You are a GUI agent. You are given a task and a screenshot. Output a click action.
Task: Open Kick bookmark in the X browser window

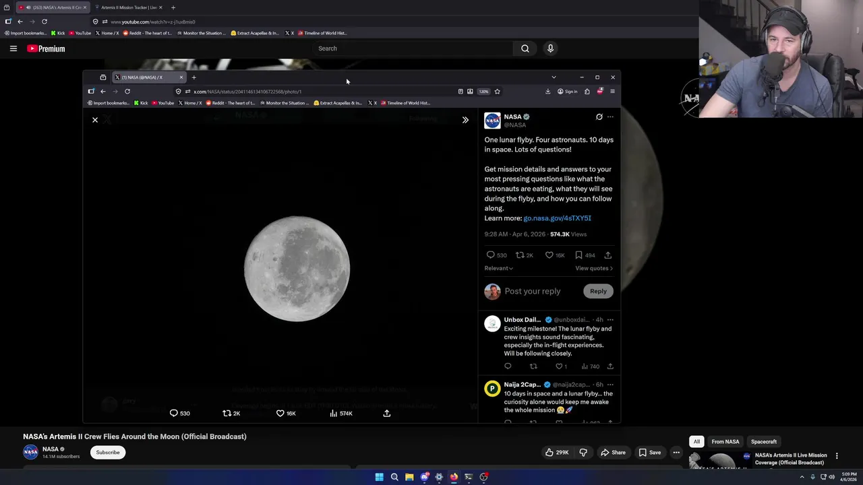(141, 103)
